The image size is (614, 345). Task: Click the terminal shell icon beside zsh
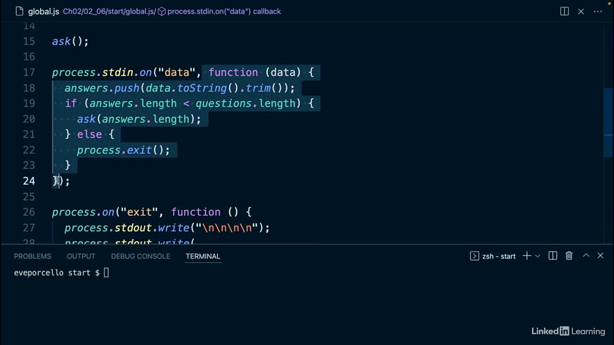point(474,256)
